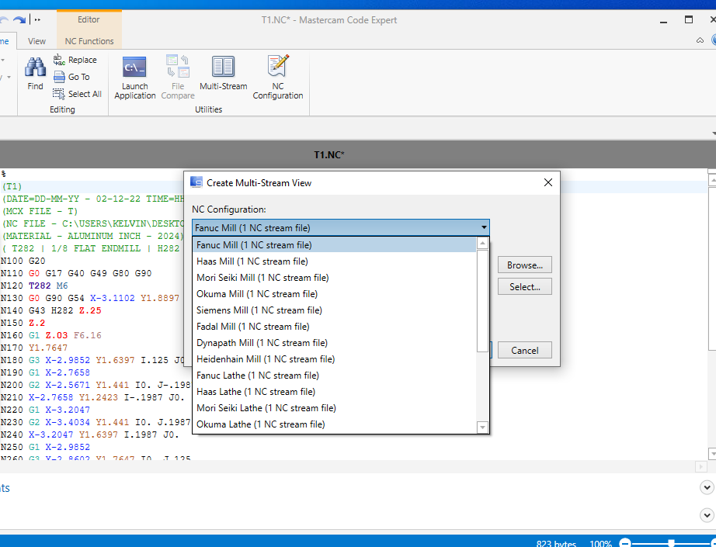Click the Select... button
Screen dimensions: 716x547
[x=524, y=287]
